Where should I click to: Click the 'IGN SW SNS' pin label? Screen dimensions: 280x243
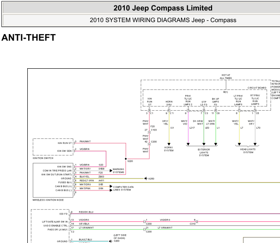[x=64, y=167]
